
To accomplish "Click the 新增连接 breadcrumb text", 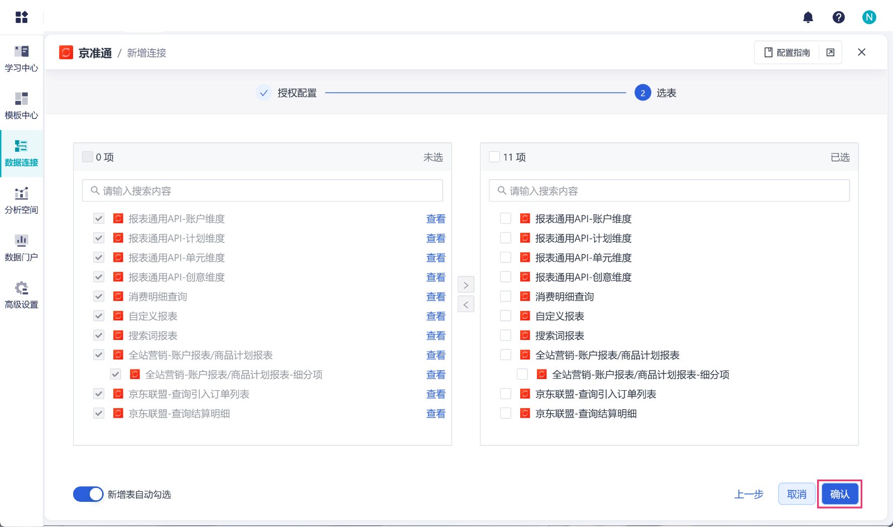I will point(147,53).
